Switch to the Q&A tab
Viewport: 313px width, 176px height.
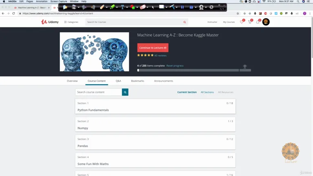point(118,81)
